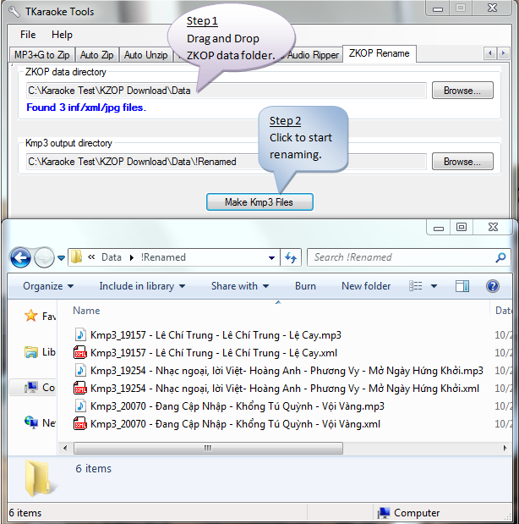Browse for ZKOP data directory

462,91
